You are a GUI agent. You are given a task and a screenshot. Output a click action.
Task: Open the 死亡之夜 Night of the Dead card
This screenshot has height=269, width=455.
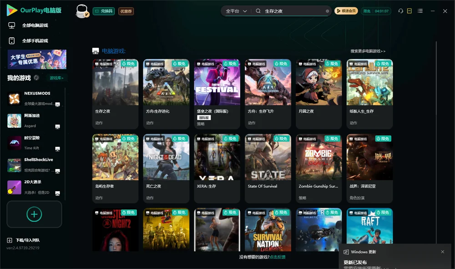click(x=166, y=169)
